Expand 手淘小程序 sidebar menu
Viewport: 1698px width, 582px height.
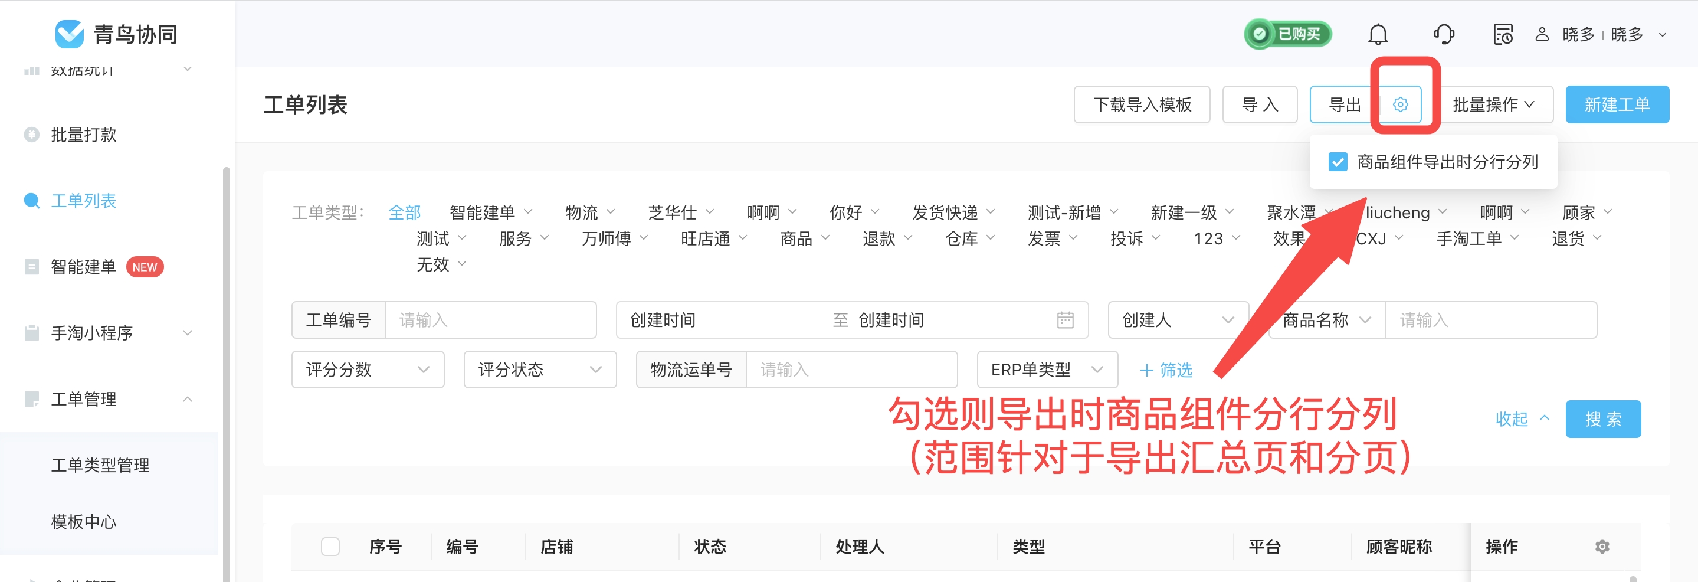coord(188,333)
